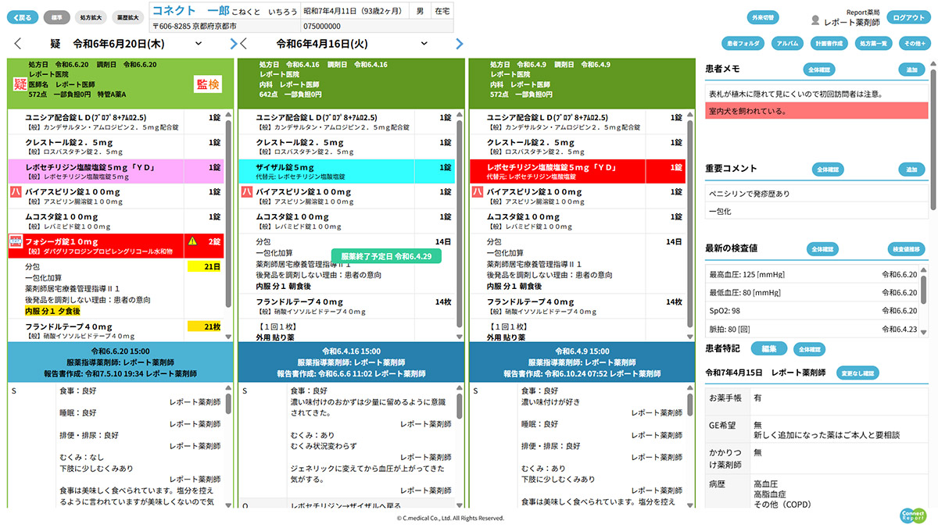Screen dimensions: 938x528
Task: Click the highlighted 内服分1 夕食後 usage text
Action: (53, 311)
